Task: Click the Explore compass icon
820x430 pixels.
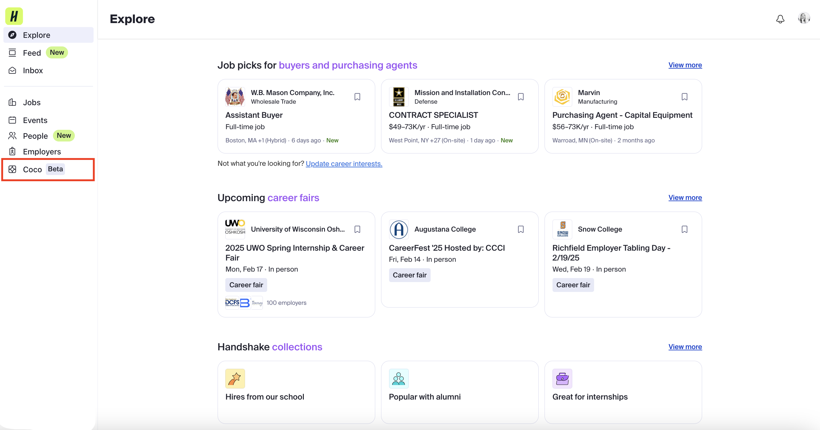Action: coord(12,35)
